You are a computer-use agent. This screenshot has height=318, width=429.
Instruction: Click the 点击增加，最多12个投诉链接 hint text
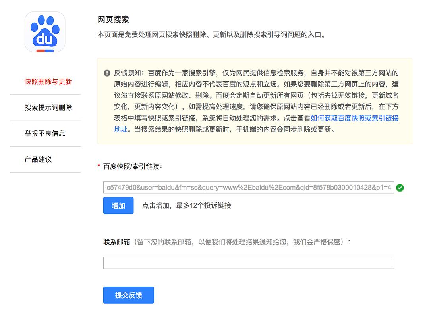coord(187,205)
